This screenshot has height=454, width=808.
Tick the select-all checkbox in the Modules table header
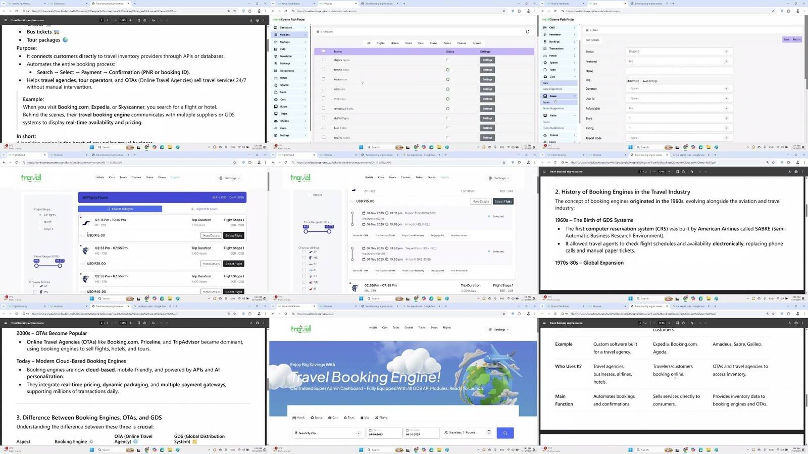tap(324, 51)
